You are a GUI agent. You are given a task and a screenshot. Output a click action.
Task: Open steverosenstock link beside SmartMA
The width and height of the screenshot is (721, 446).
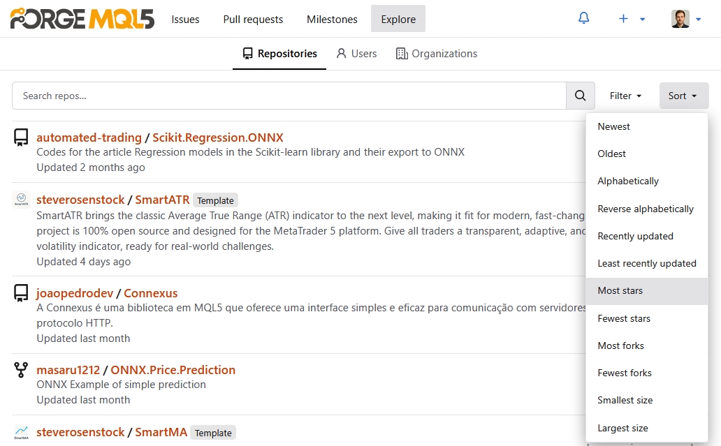click(x=80, y=432)
